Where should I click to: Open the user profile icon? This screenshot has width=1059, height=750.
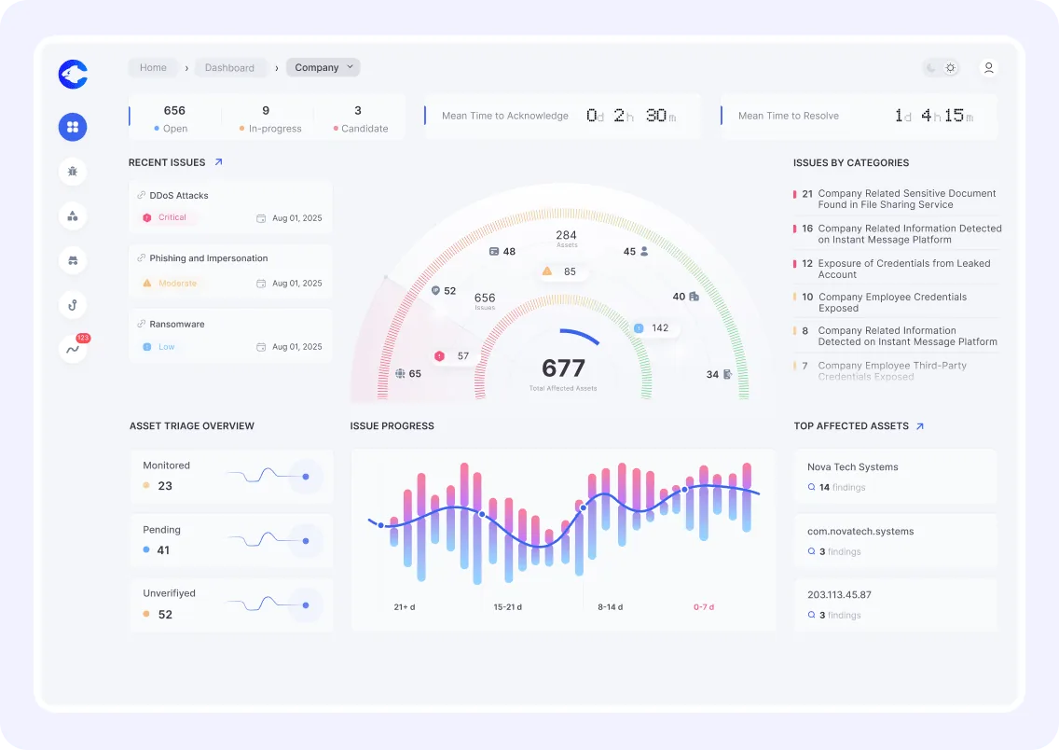pyautogui.click(x=988, y=68)
